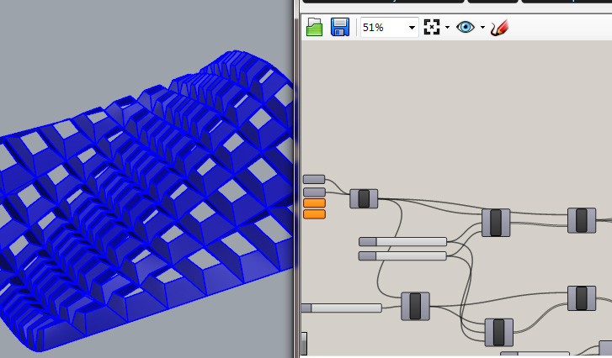Click the lower of the two stacked number sliders
Viewport: 612px width, 358px height.
point(402,256)
